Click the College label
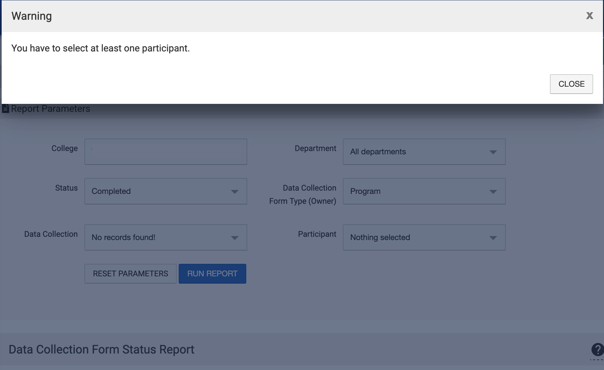 point(65,148)
